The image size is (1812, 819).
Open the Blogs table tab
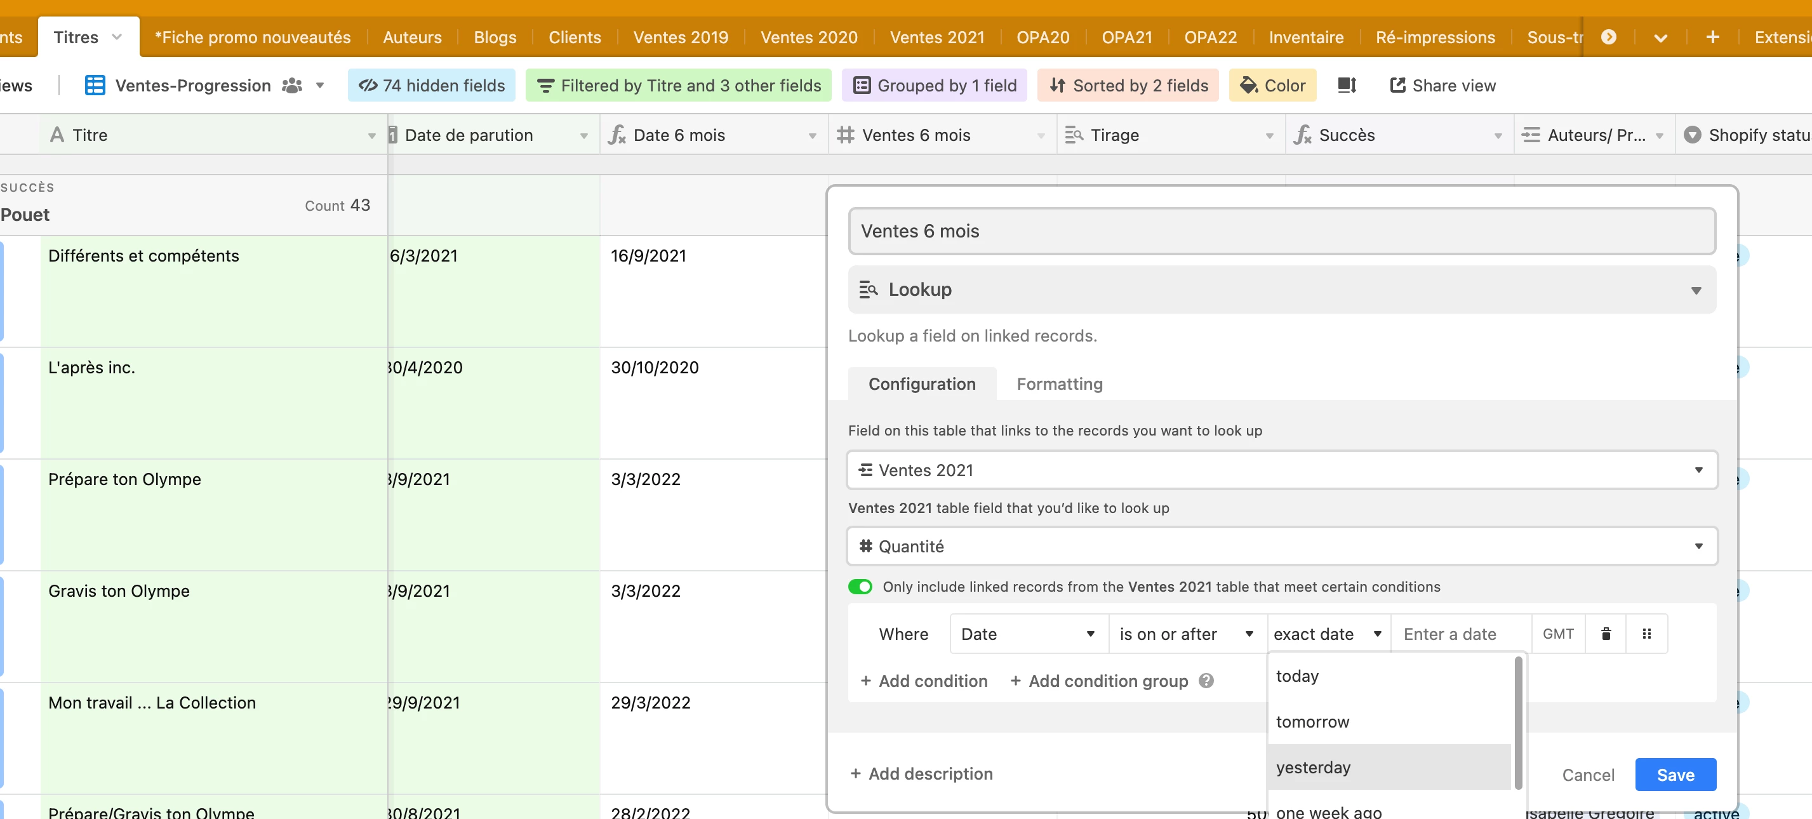point(495,37)
